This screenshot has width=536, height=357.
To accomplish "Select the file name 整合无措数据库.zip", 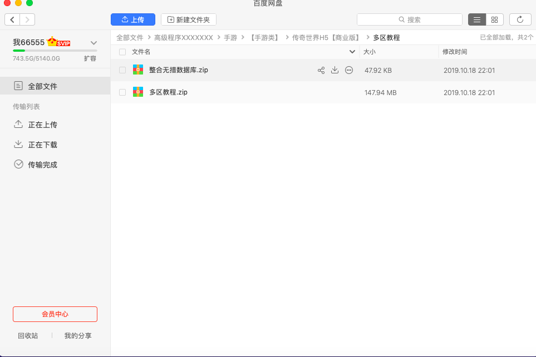I will (x=179, y=70).
